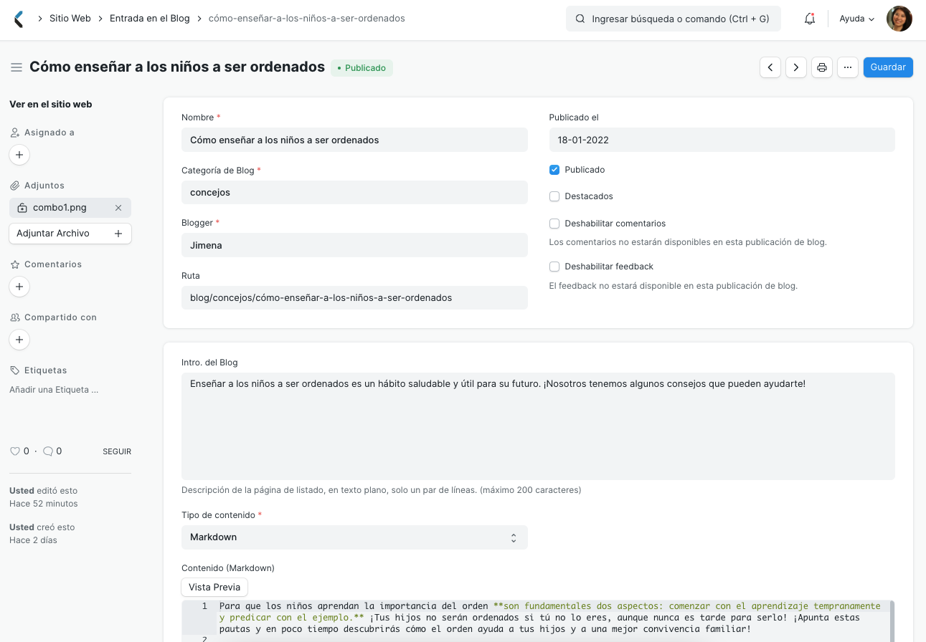Enable the Destacados checkbox
The image size is (926, 642).
point(554,196)
